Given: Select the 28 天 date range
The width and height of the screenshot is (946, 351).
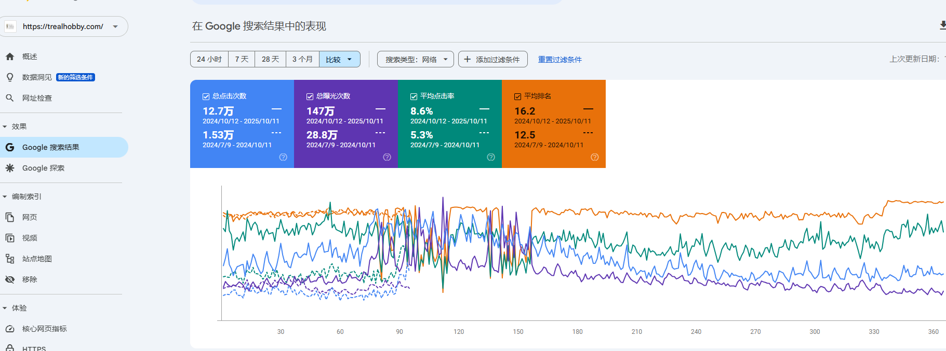Looking at the screenshot, I should (270, 59).
